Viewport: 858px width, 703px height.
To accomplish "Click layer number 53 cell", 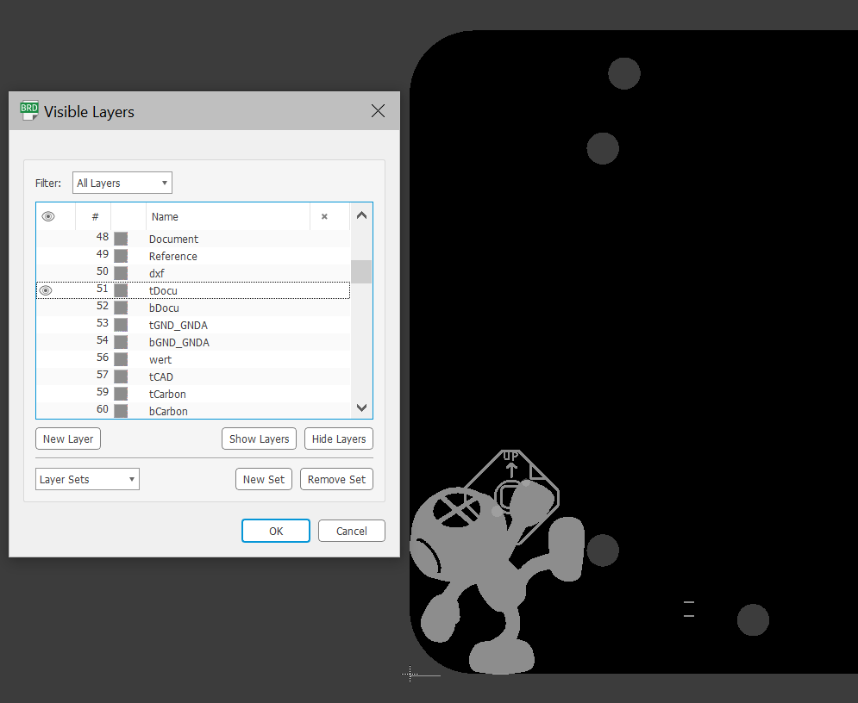I will 103,323.
